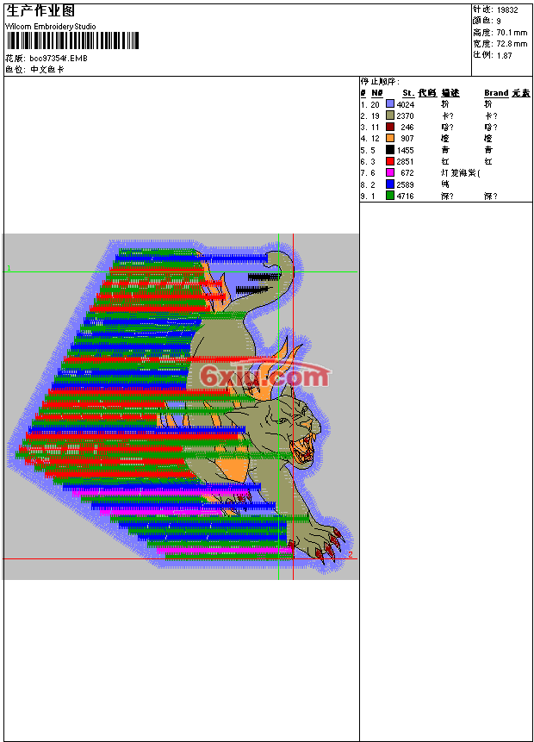
Task: Select the orange swatch beside 907
Action: click(x=390, y=138)
